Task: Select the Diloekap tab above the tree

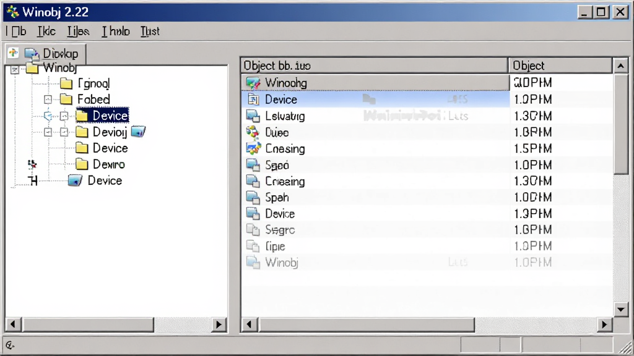Action: pos(60,53)
